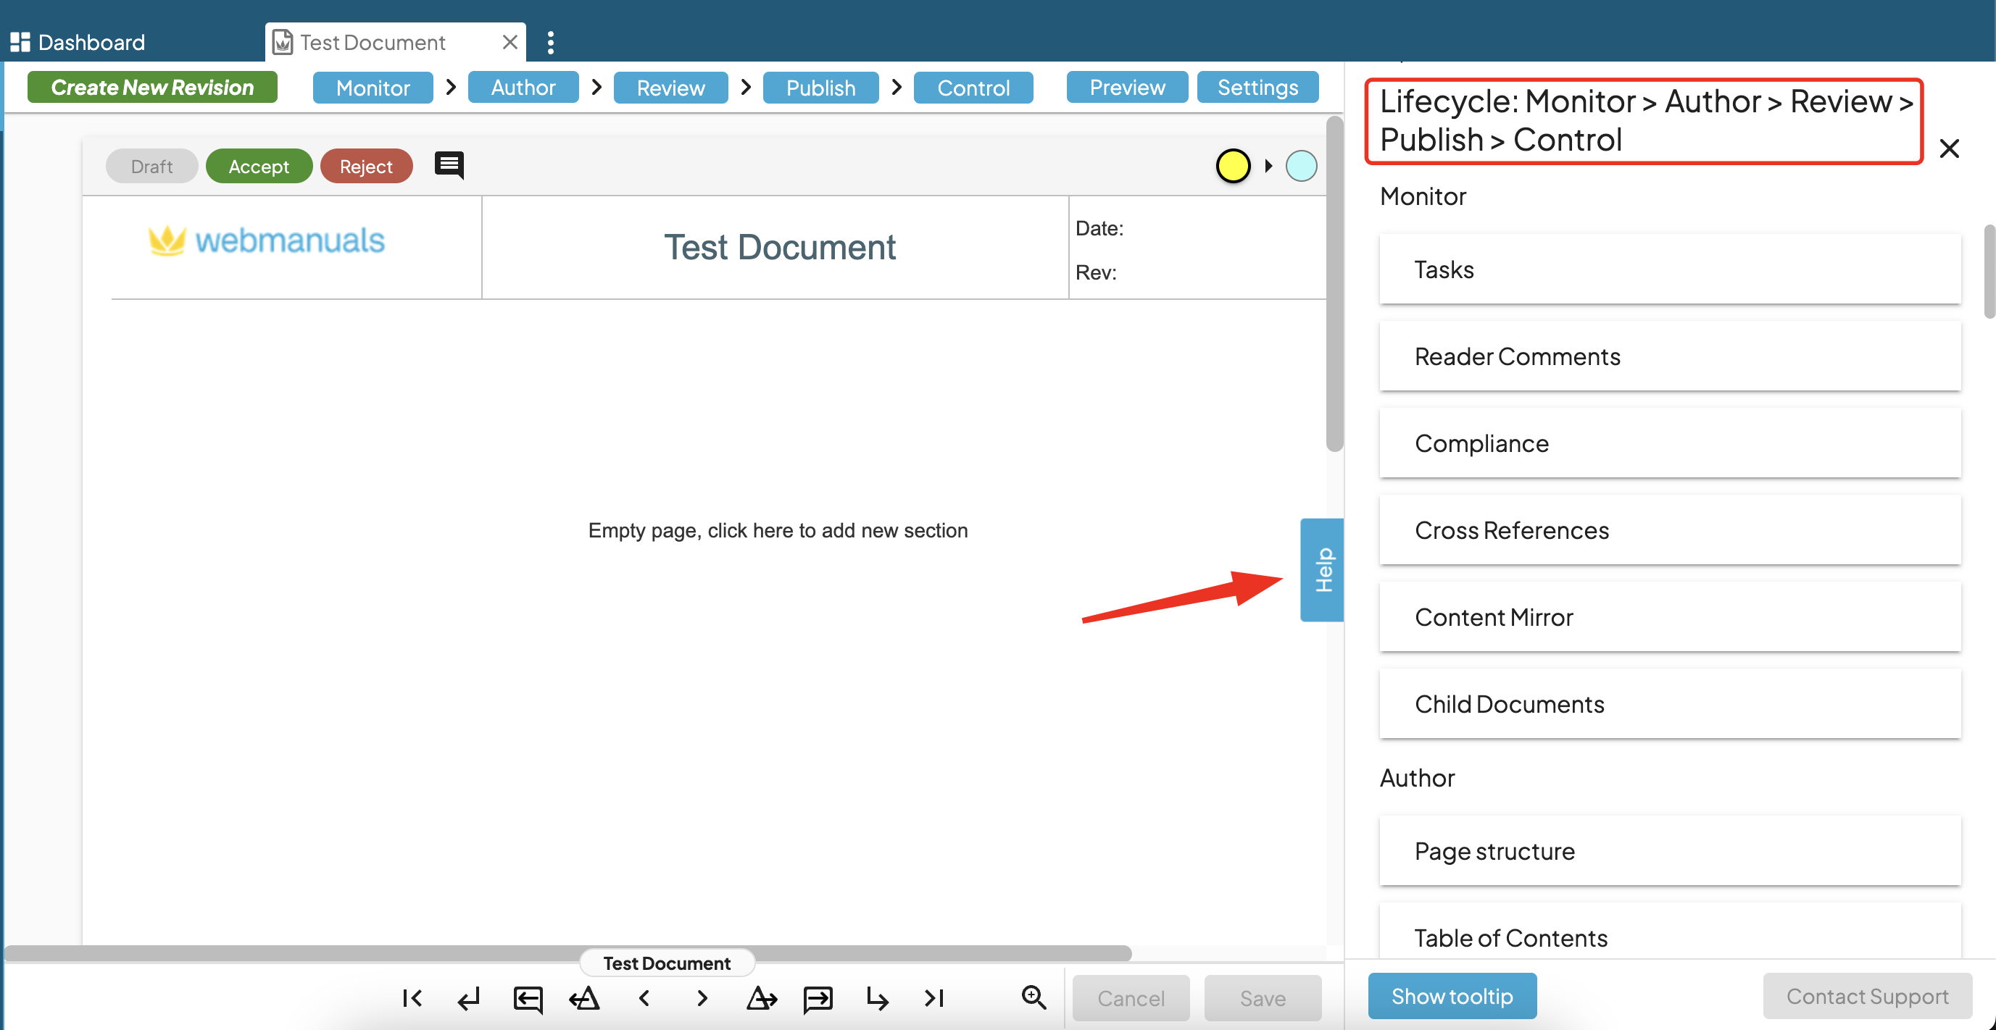Image resolution: width=1996 pixels, height=1030 pixels.
Task: Click the zoom magnifier icon
Action: coord(1034,997)
